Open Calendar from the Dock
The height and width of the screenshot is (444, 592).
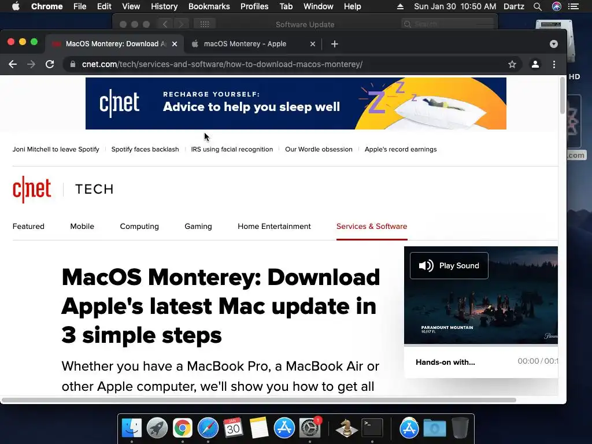[233, 428]
